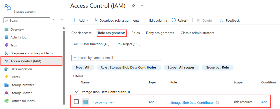This screenshot has height=109, width=280.
Task: Switch to the Deny assignments tab
Action: click(x=160, y=33)
